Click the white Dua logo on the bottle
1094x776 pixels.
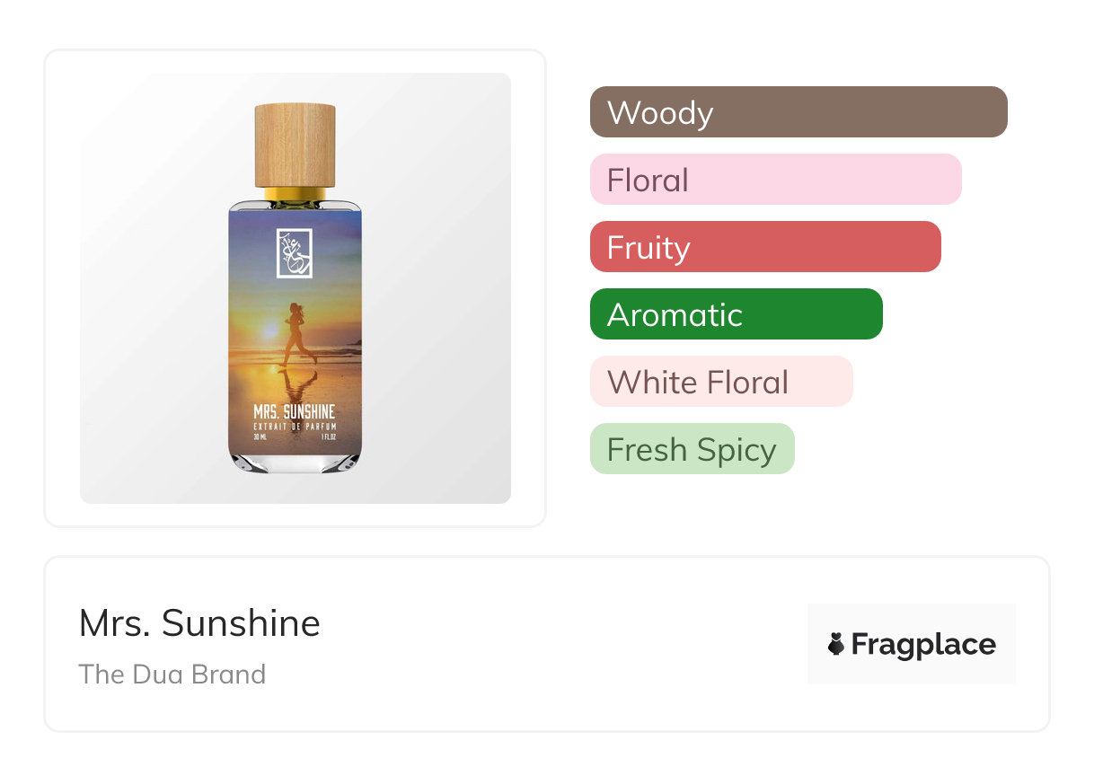[294, 253]
